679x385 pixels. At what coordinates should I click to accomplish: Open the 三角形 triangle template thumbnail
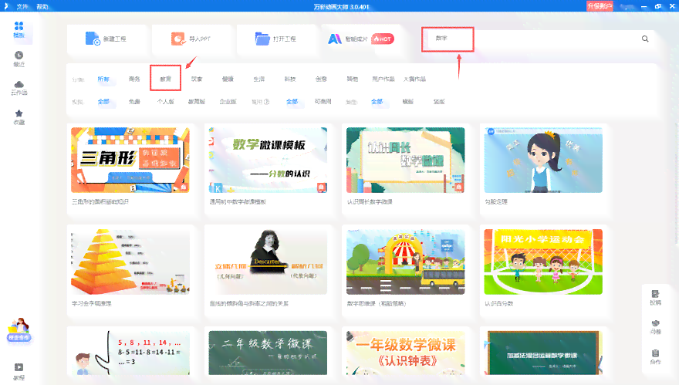[130, 160]
